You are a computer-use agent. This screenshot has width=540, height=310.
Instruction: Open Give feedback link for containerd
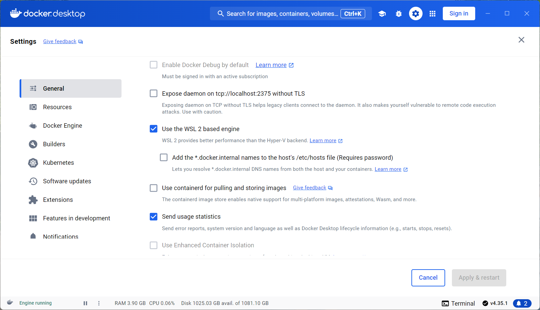[x=309, y=188]
